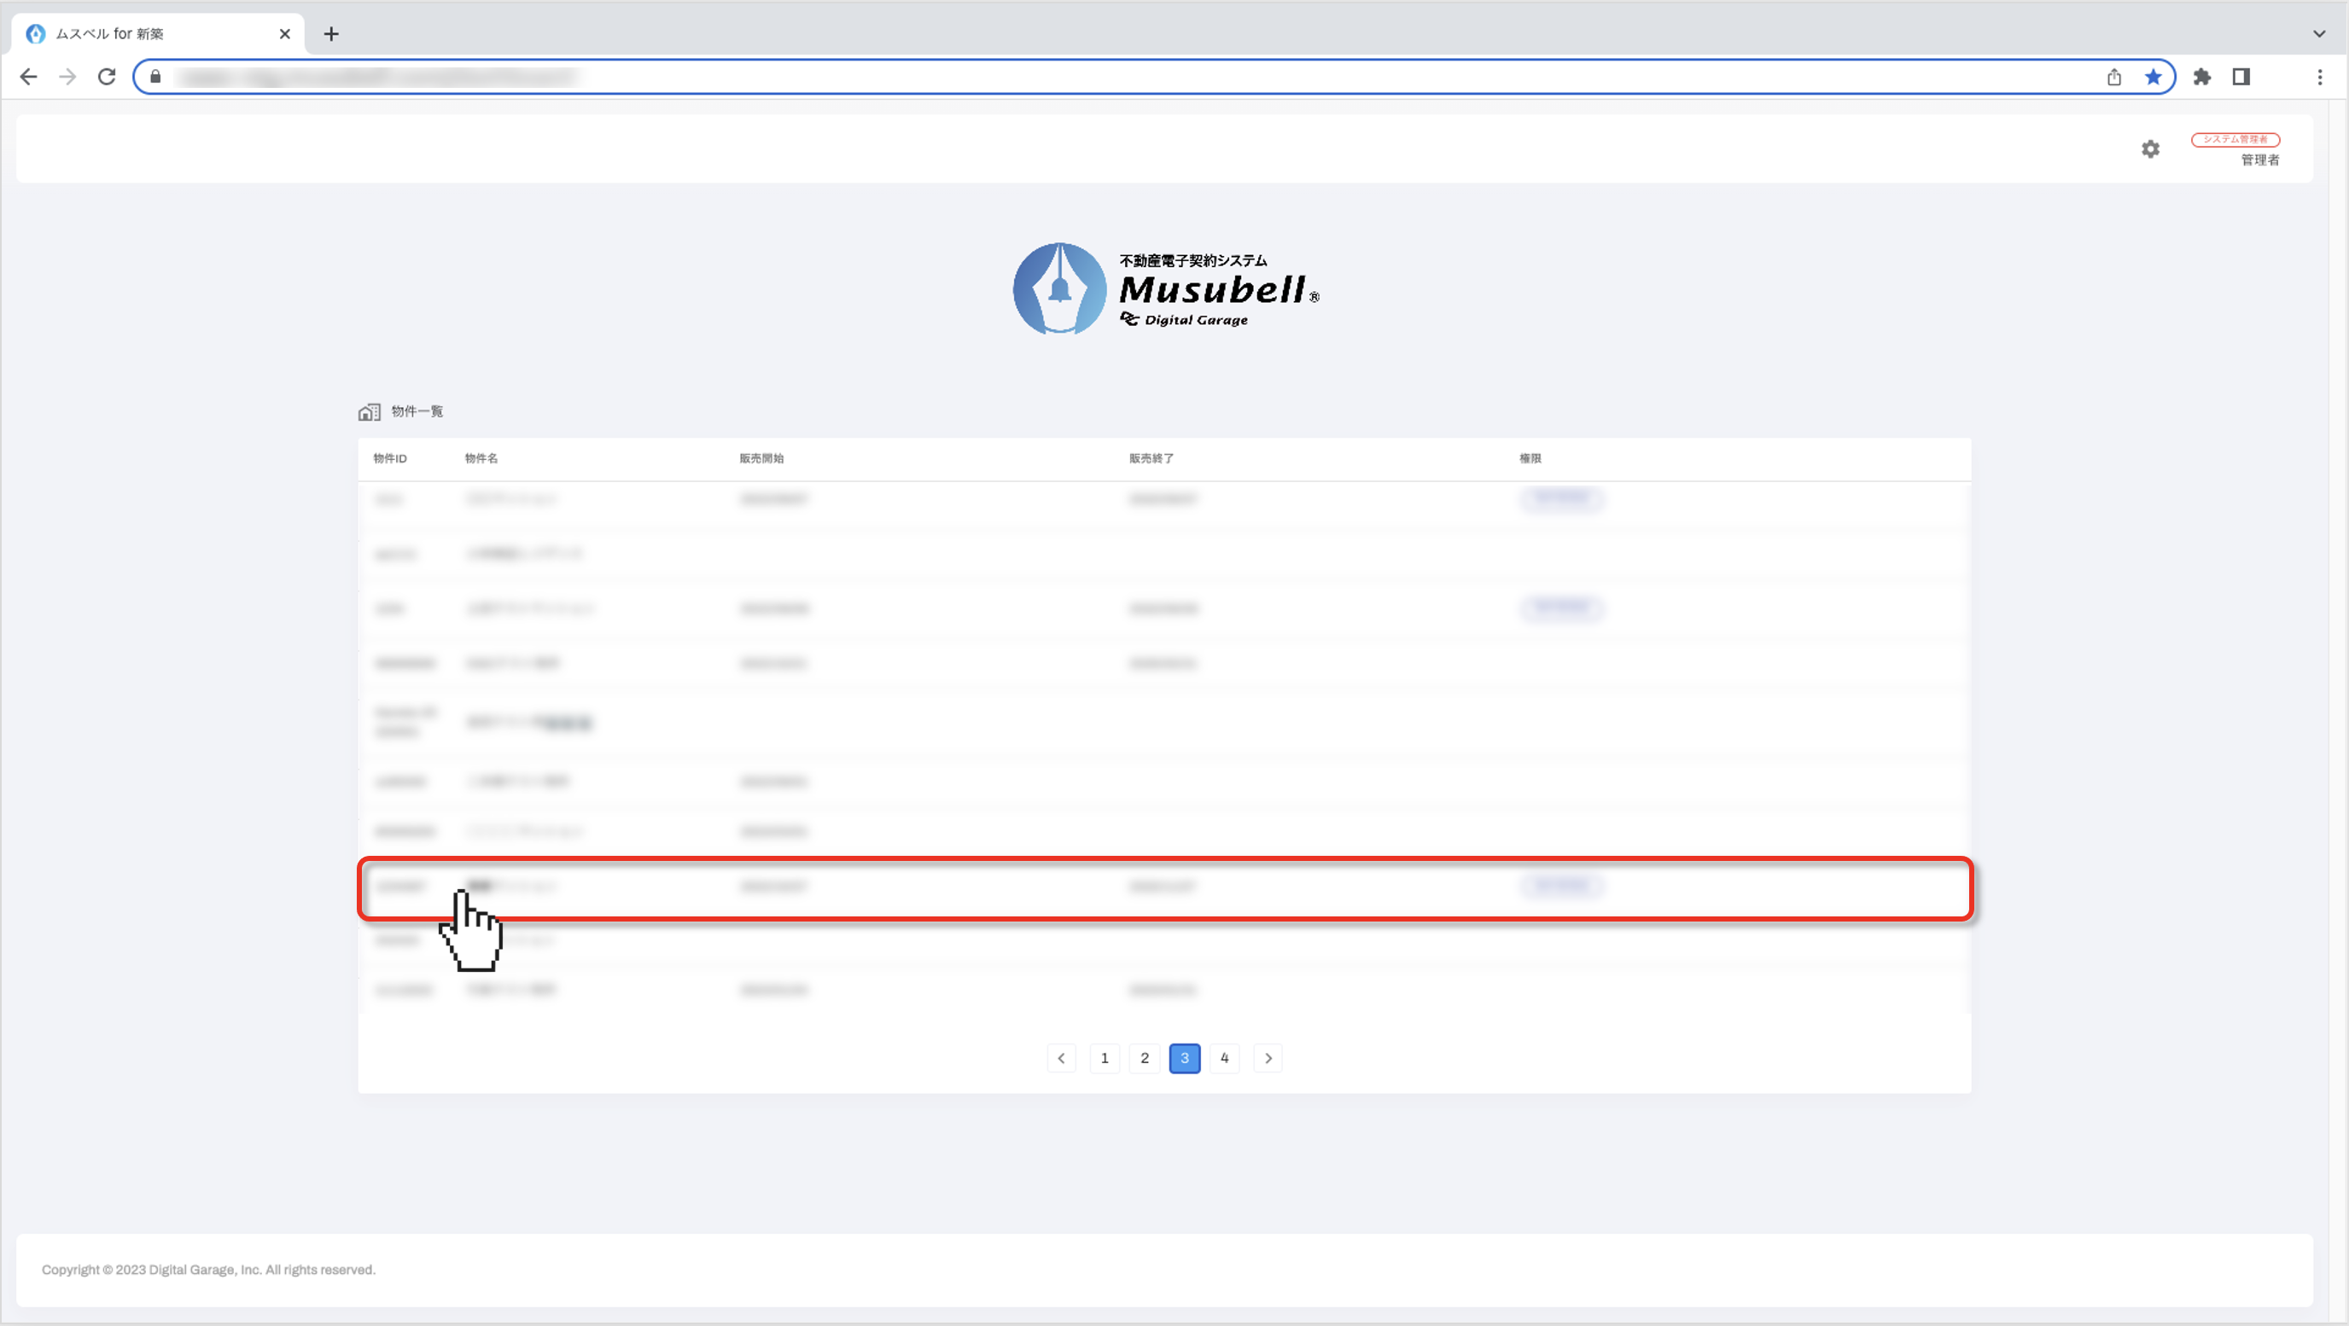
Task: Click the share page icon
Action: [x=2113, y=77]
